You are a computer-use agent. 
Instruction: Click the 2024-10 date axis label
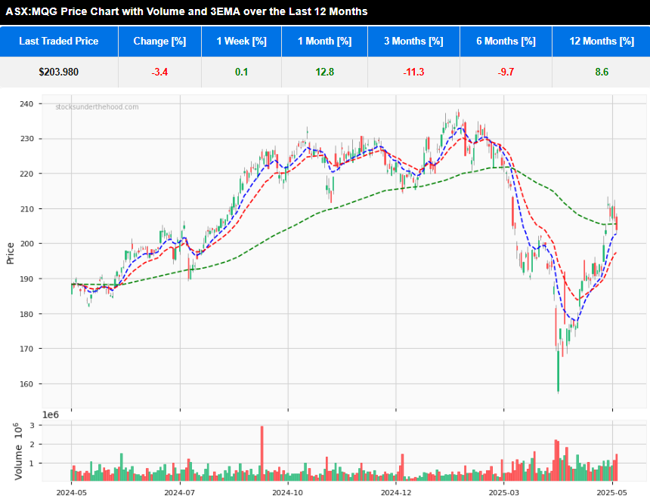[288, 492]
